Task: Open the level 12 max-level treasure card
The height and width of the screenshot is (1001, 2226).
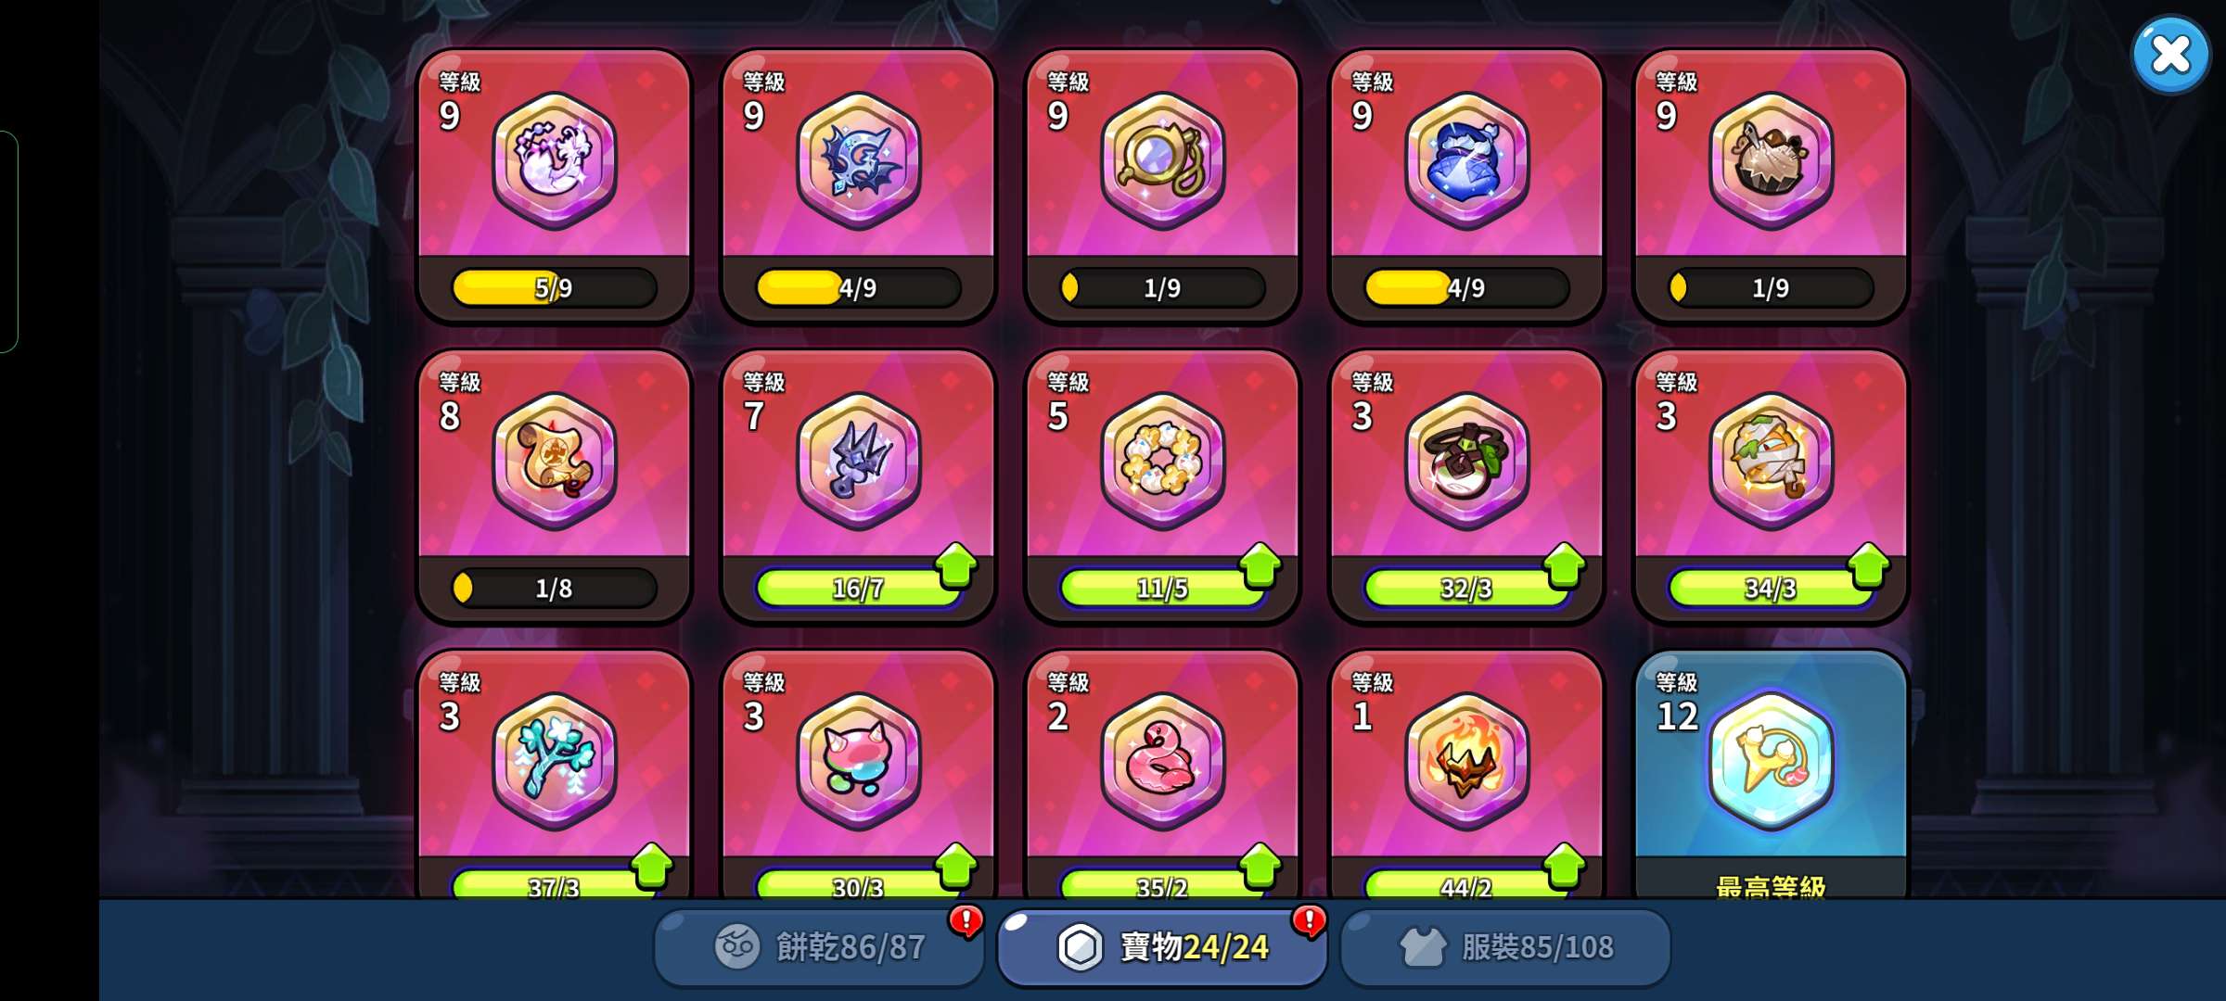Action: (x=1771, y=774)
